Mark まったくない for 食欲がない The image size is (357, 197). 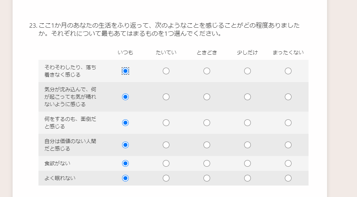[288, 163]
